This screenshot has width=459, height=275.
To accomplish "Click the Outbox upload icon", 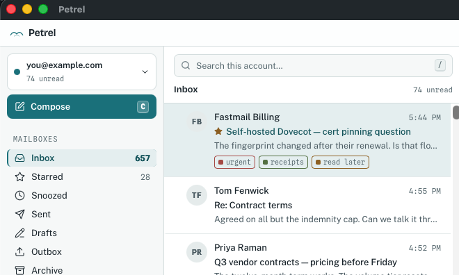I will pyautogui.click(x=20, y=251).
